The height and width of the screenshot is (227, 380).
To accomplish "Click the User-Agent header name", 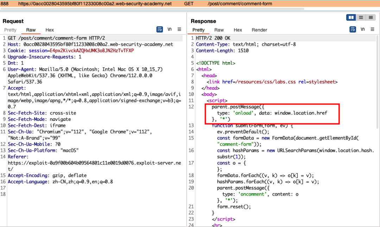I will pyautogui.click(x=21, y=69).
